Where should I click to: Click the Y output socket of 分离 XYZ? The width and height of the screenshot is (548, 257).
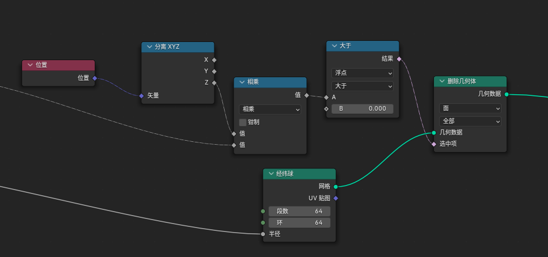[214, 71]
